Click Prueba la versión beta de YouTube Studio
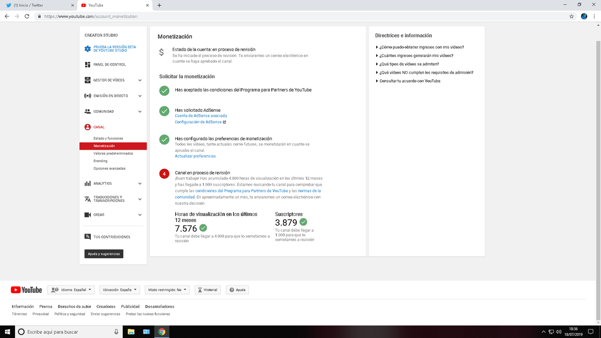This screenshot has width=601, height=338. (115, 49)
